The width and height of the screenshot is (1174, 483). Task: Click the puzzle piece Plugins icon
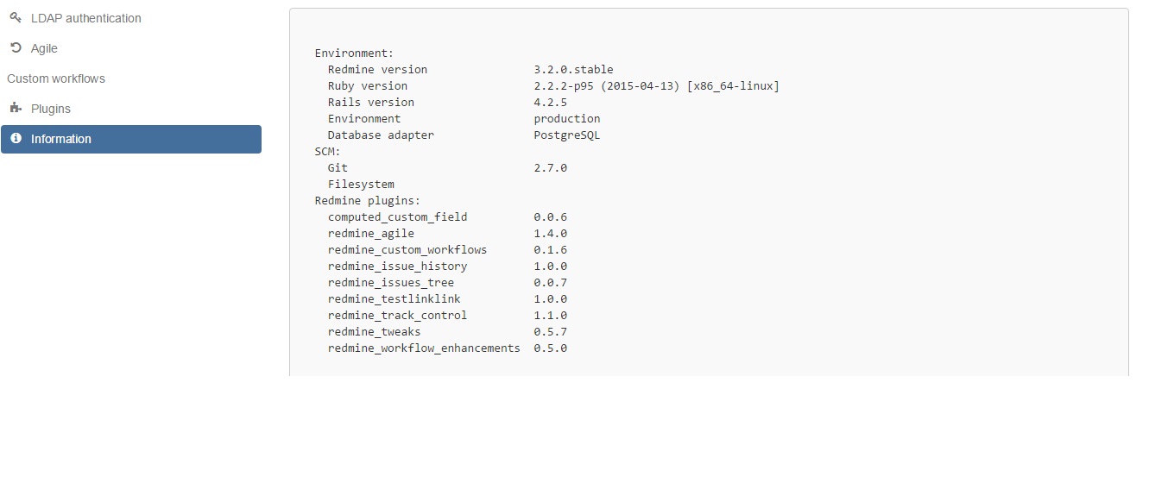pyautogui.click(x=16, y=109)
